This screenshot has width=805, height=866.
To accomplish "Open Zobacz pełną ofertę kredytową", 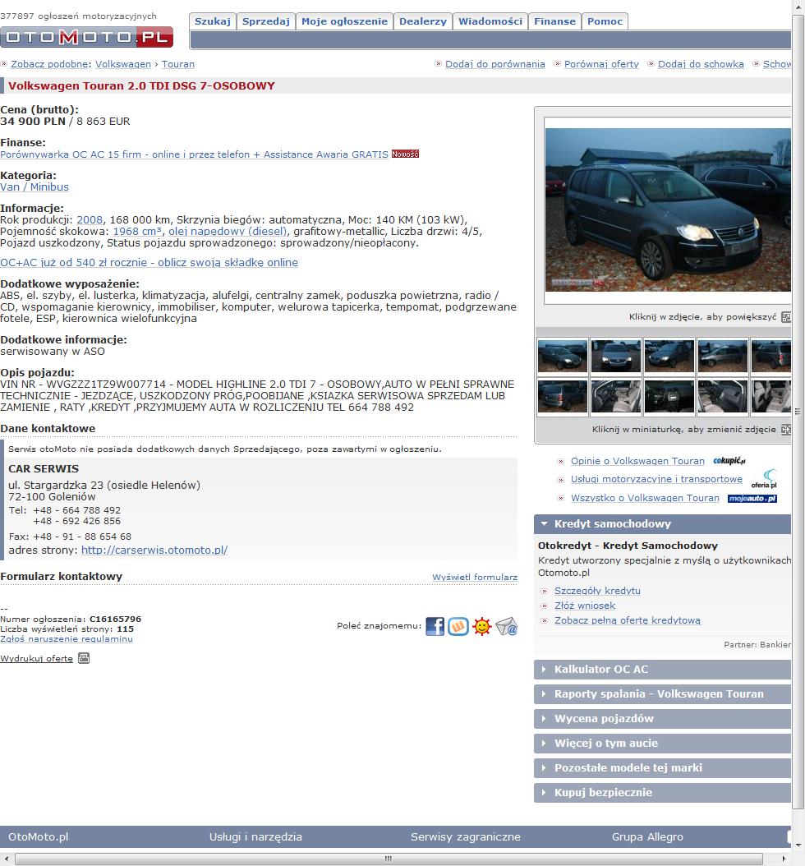I will tap(628, 621).
